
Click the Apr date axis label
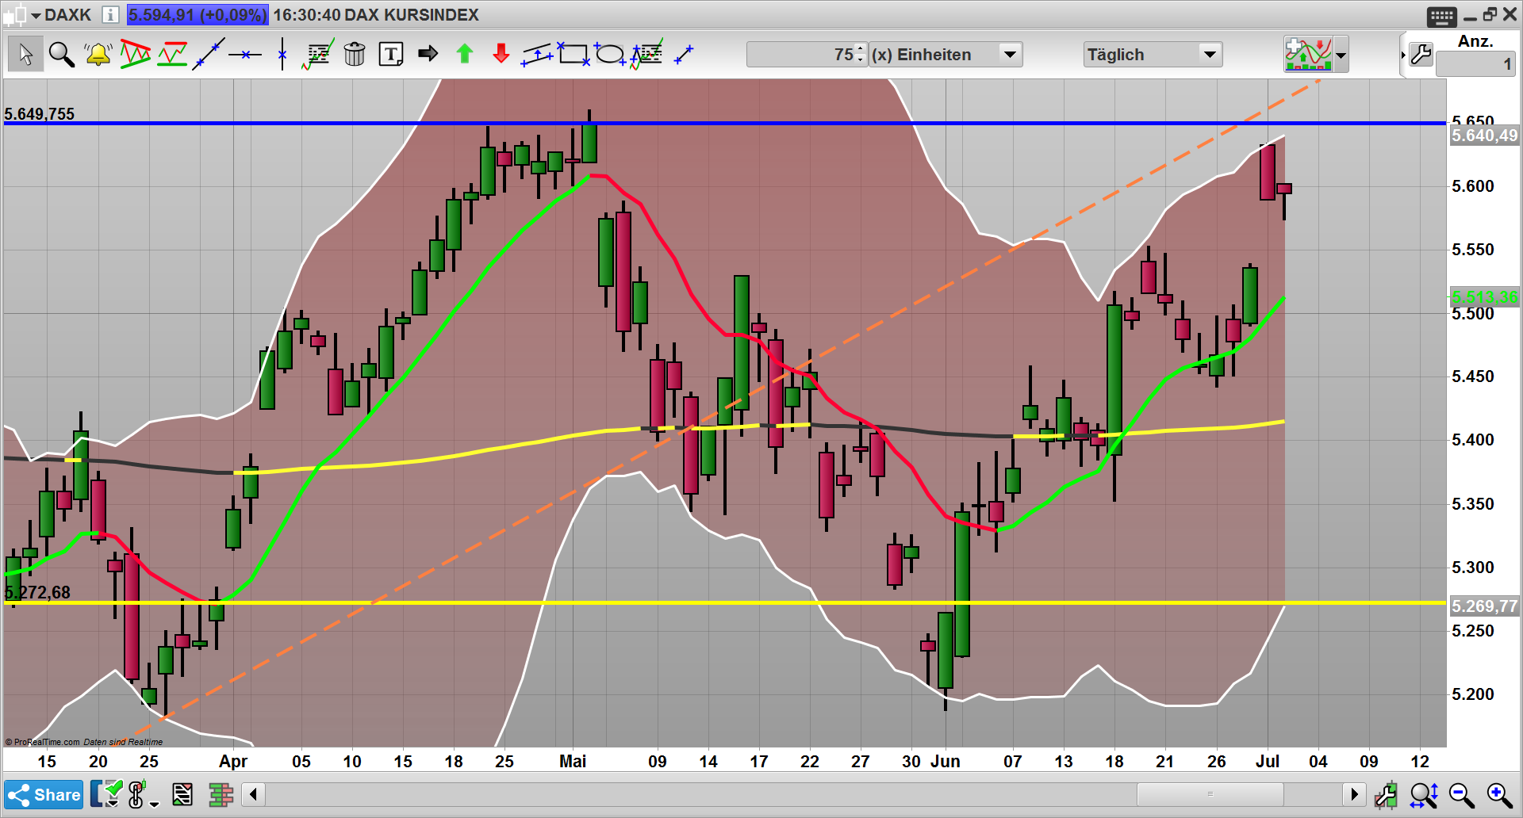[233, 762]
